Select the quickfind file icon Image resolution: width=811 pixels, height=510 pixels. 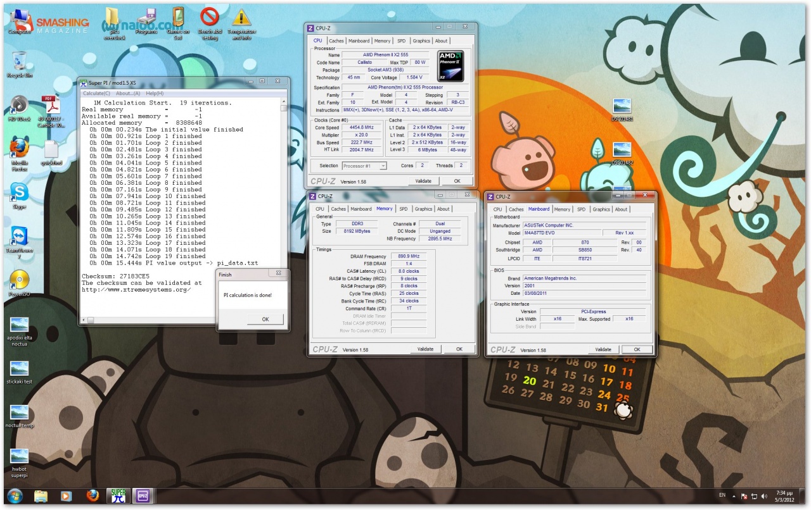pos(51,152)
